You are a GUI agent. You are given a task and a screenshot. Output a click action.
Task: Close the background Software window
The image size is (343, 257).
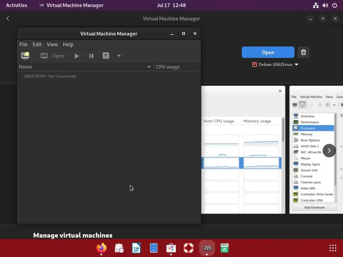(x=335, y=19)
